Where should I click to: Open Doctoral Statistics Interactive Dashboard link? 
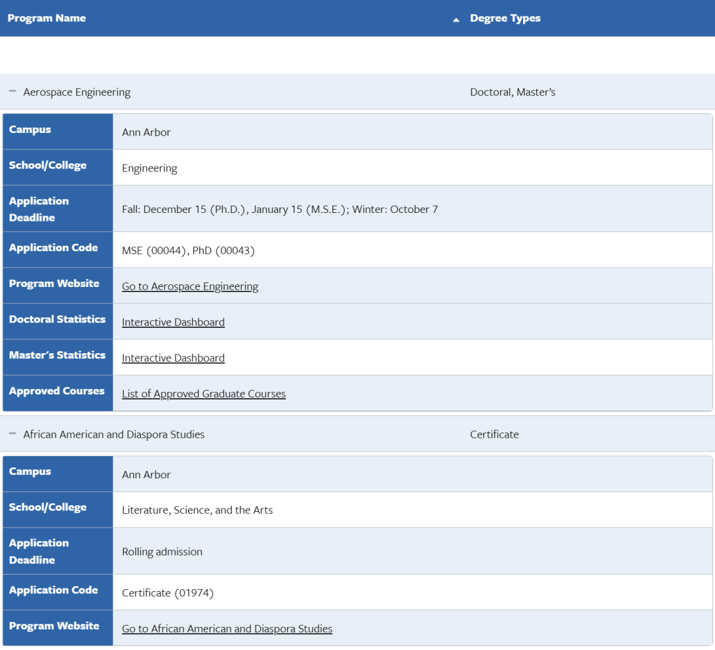(173, 322)
